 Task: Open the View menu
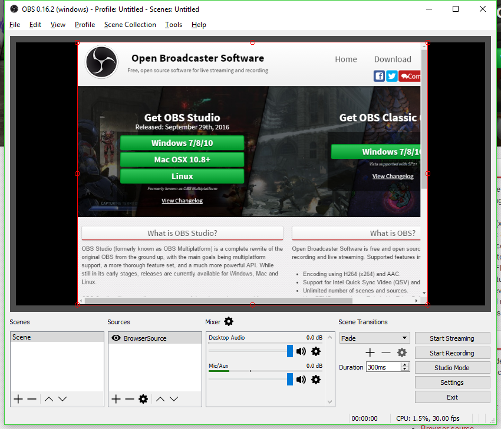58,25
